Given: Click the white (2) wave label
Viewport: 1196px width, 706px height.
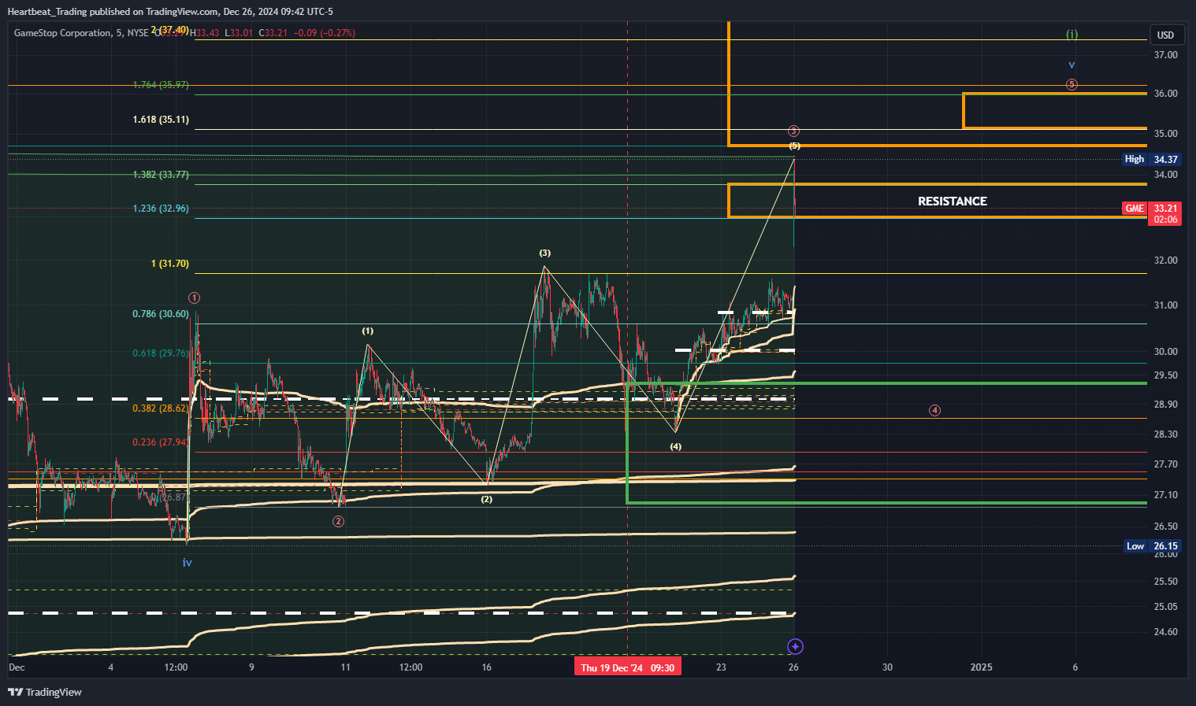Looking at the screenshot, I should click(x=487, y=499).
